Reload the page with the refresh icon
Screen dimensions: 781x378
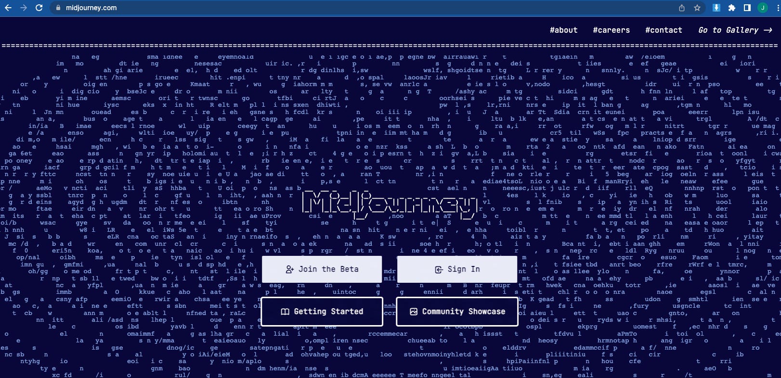pyautogui.click(x=39, y=8)
